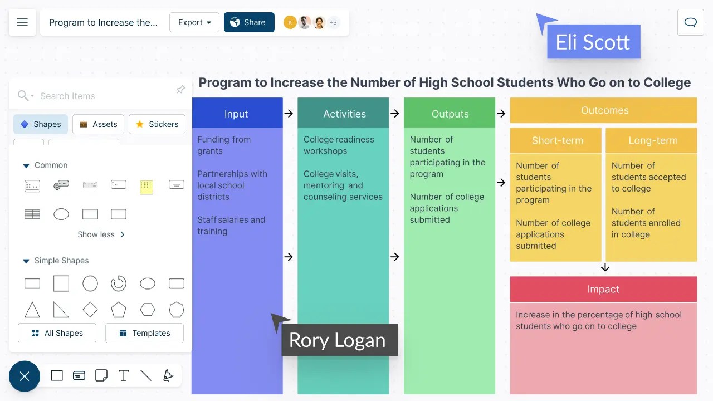
Task: Select the Long-term header box
Action: [x=651, y=140]
